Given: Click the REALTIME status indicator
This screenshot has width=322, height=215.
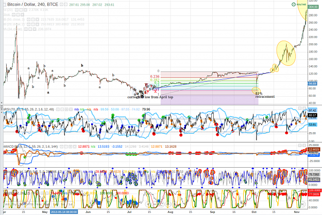Looking at the screenshot, I should pyautogui.click(x=299, y=4).
